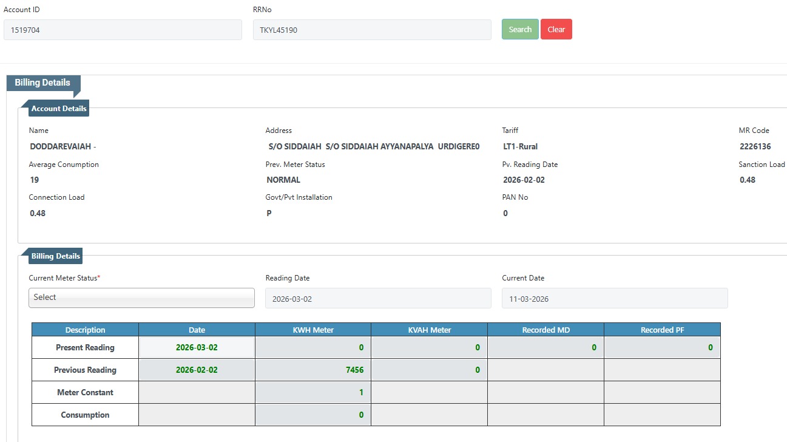Viewport: 787px width, 442px height.
Task: Click the Reading Date field
Action: (377, 298)
